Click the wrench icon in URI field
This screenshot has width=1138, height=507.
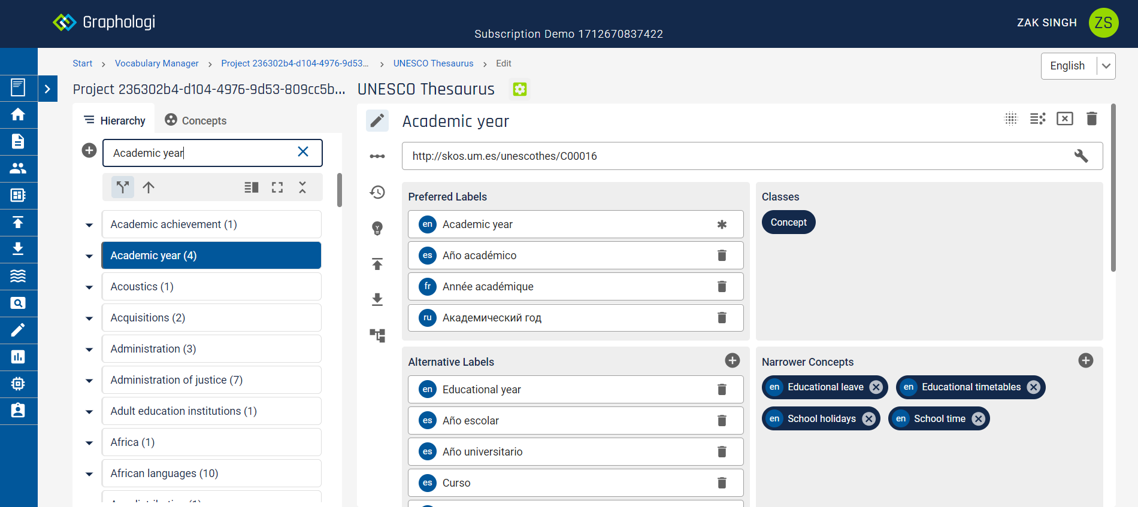[1081, 156]
